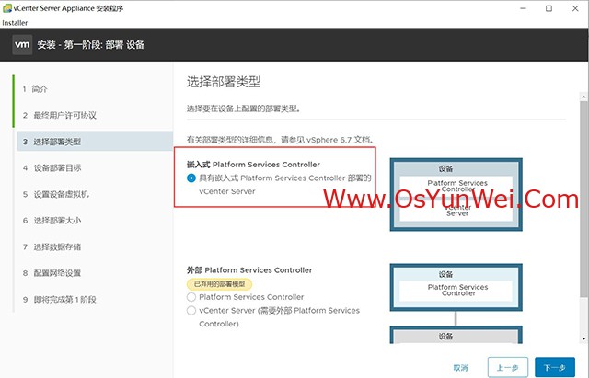Select external Platform Services Controller radio option
Viewport: 589px width, 378px height.
coord(191,297)
